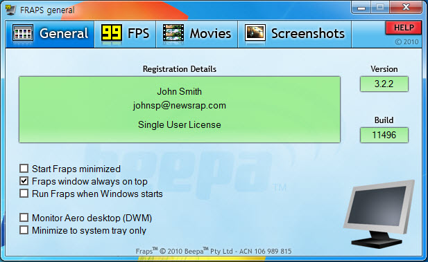Click the registered name John Smith
Viewport: 428px width, 262px height.
pos(180,91)
